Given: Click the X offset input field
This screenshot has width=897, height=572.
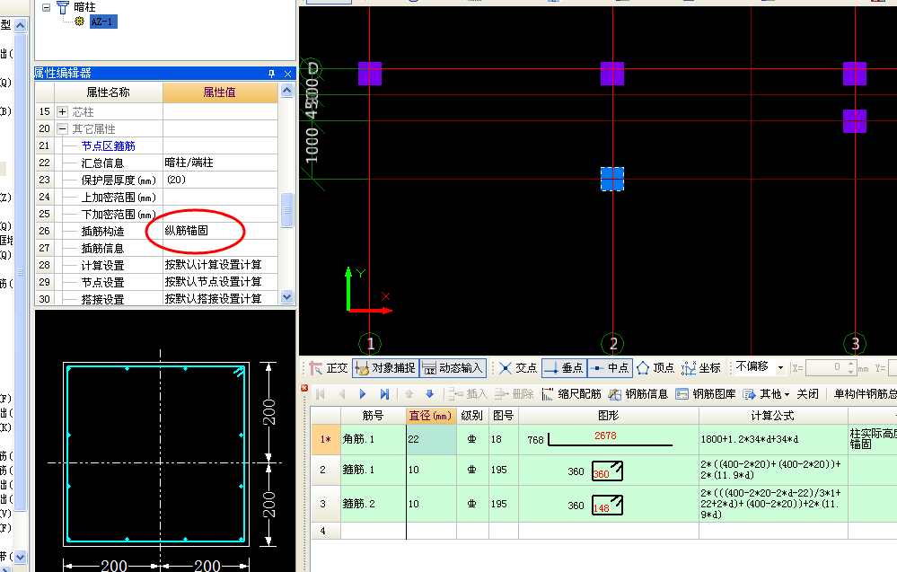Looking at the screenshot, I should tap(824, 368).
